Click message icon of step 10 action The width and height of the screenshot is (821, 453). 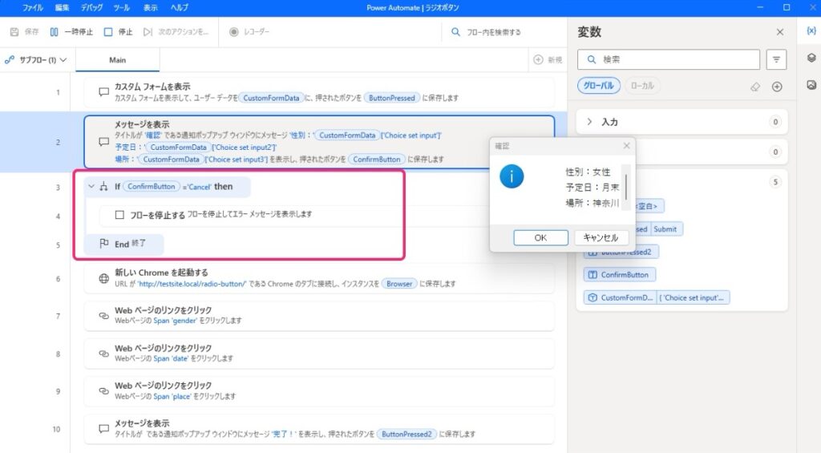click(x=103, y=429)
